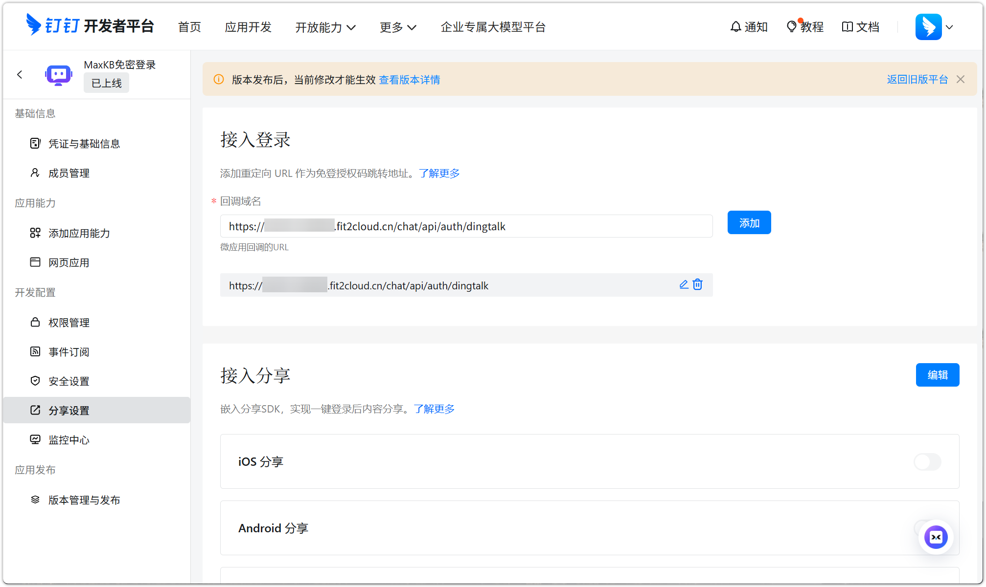This screenshot has width=986, height=587.
Task: Open the floating assistant widget bottom right
Action: point(935,537)
